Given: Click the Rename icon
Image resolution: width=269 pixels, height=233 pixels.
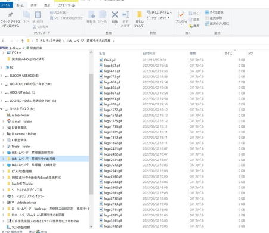Looking at the screenshot, I should point(125,15).
